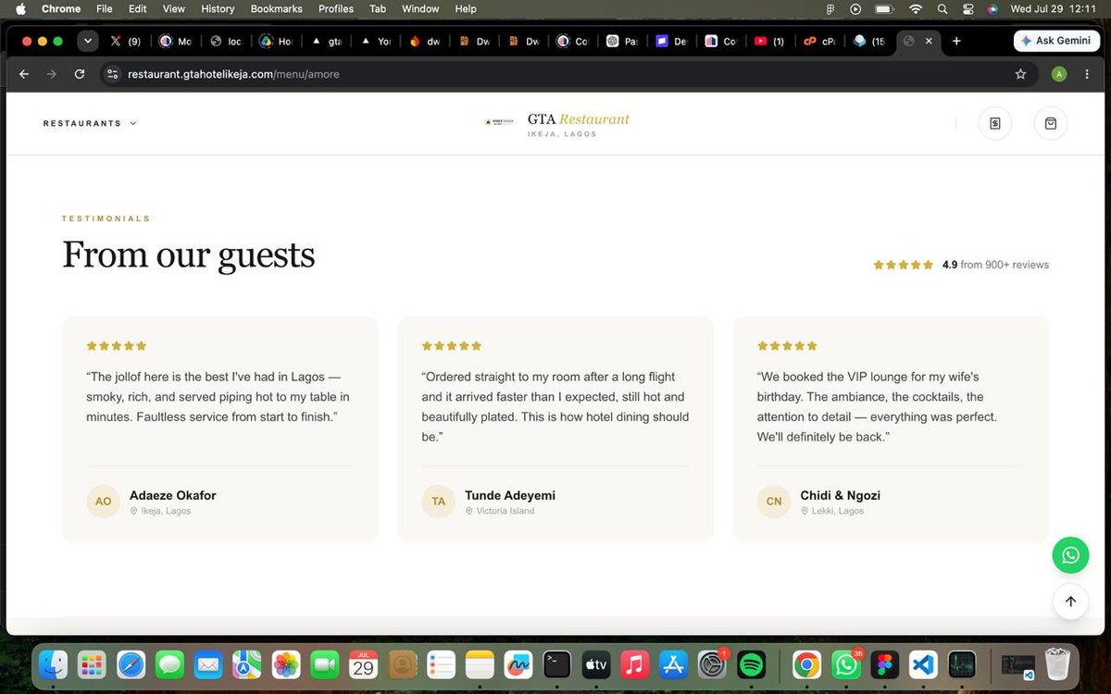Open the Chrome Edit menu
Image resolution: width=1111 pixels, height=694 pixels.
tap(137, 8)
